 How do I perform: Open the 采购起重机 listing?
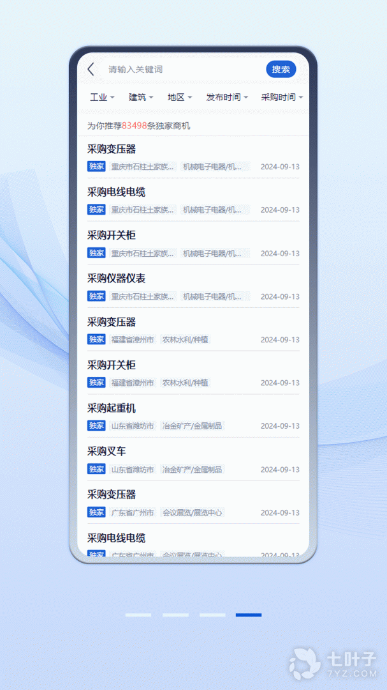pyautogui.click(x=112, y=408)
